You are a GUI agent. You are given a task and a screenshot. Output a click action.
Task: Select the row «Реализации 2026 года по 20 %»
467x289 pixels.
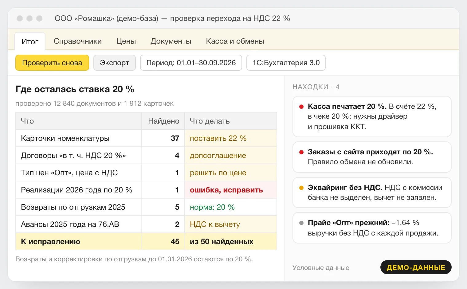(x=146, y=190)
